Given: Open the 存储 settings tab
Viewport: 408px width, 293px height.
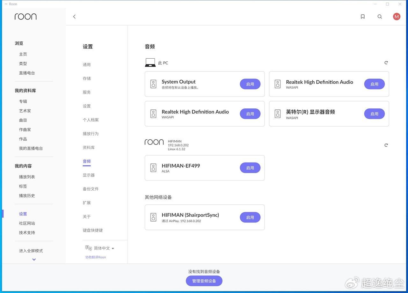Looking at the screenshot, I should (x=87, y=78).
